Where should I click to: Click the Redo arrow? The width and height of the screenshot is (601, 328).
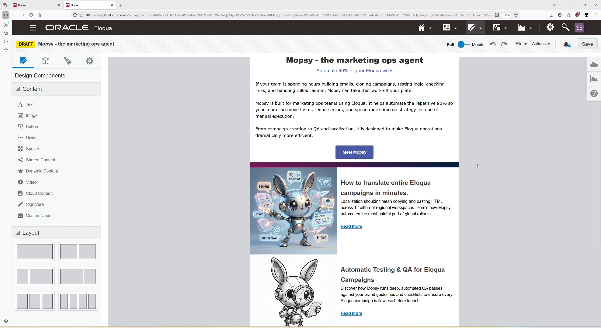(504, 44)
